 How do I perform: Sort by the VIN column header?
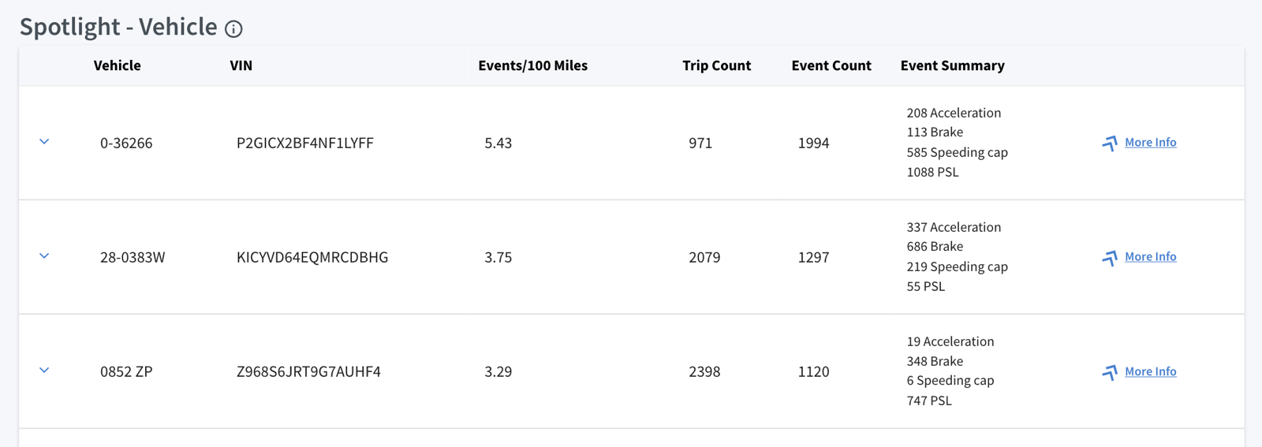point(241,65)
